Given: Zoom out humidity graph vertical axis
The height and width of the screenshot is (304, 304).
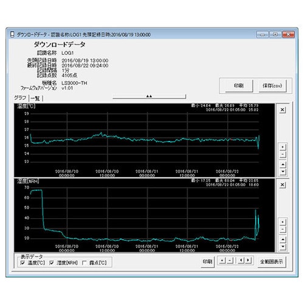Looking at the screenshot, I should [x=283, y=229].
